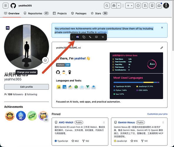174x147 pixels.
Task: Click Customize your pins link
Action: click(x=157, y=114)
